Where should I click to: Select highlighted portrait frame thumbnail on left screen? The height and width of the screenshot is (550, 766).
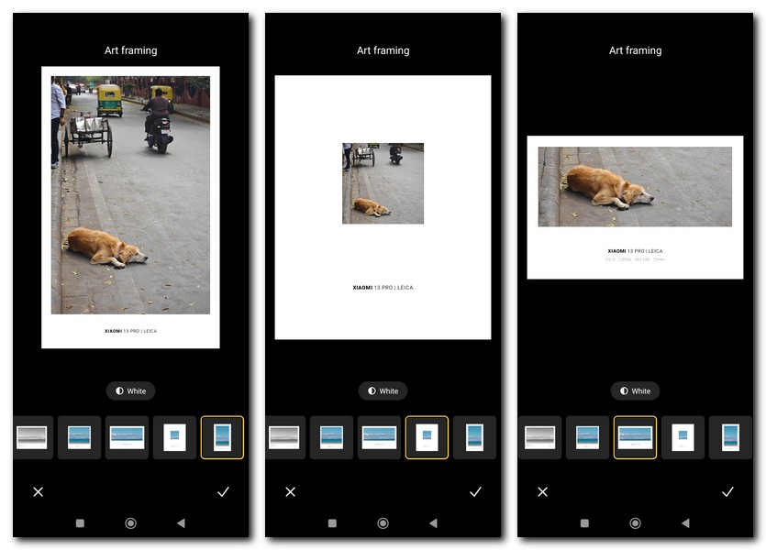[222, 437]
